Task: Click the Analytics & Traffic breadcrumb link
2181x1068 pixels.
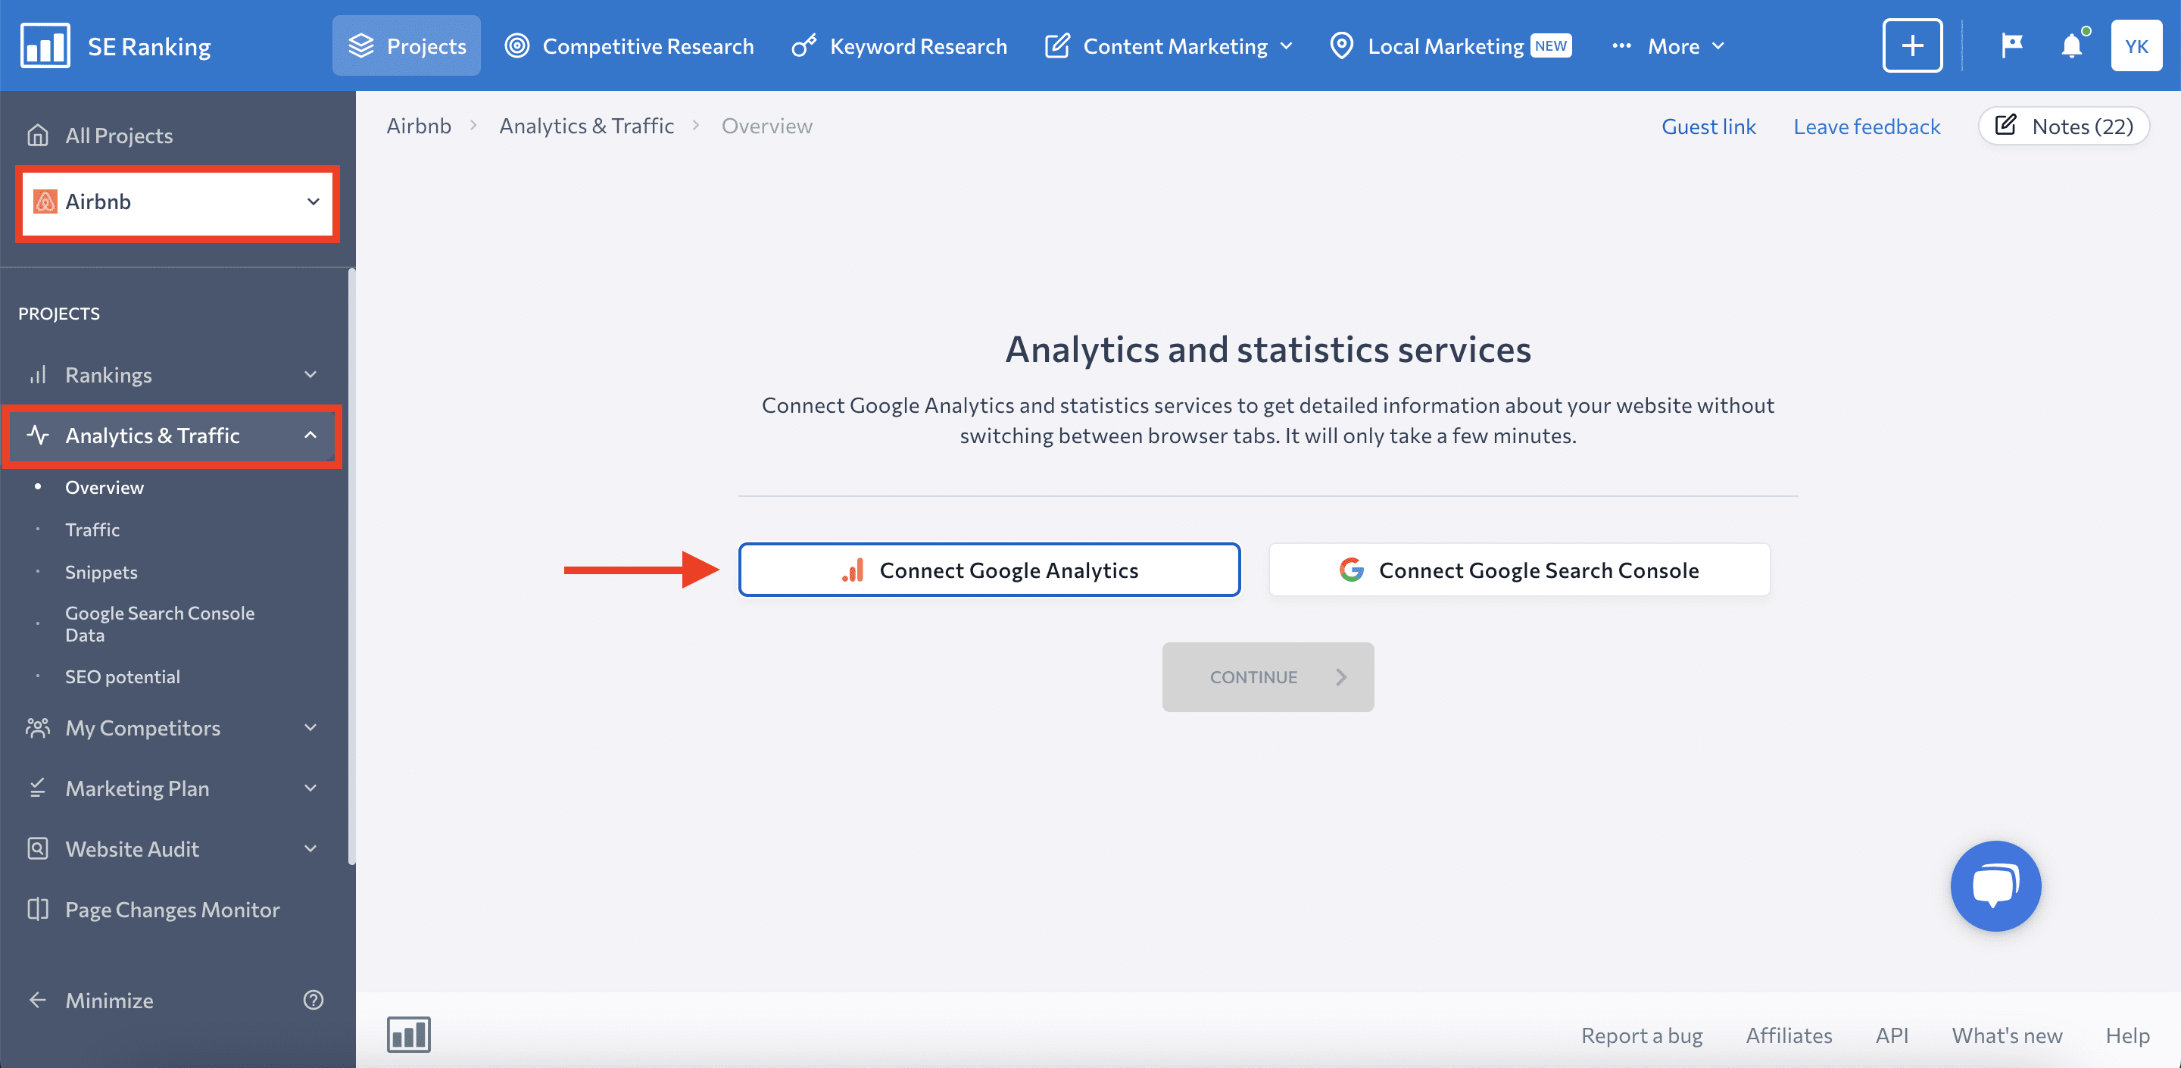Action: point(587,126)
